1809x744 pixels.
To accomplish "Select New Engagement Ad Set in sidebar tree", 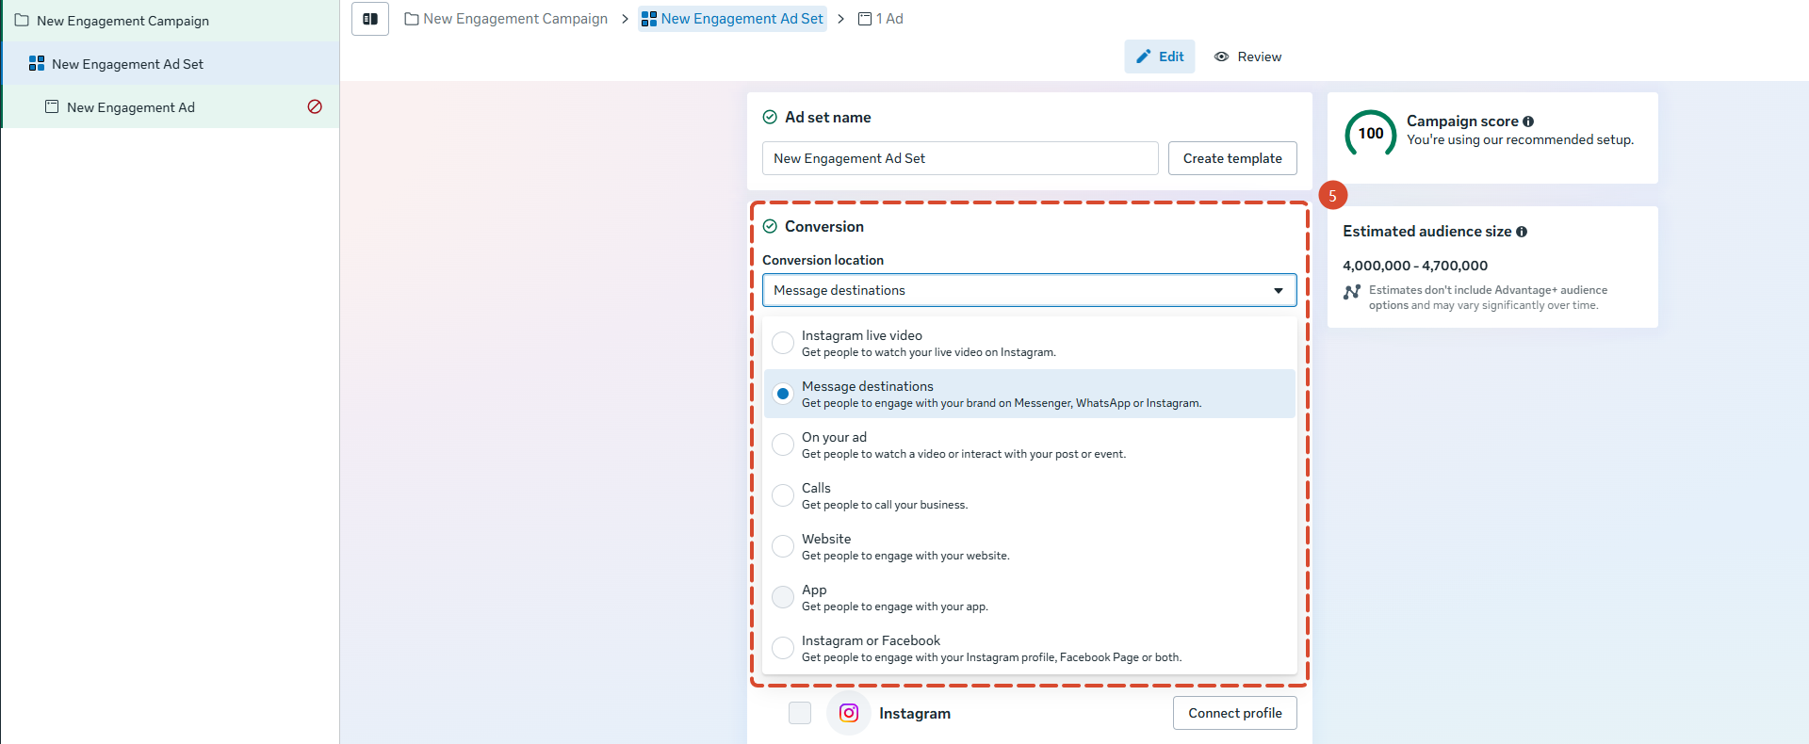I will [x=171, y=63].
